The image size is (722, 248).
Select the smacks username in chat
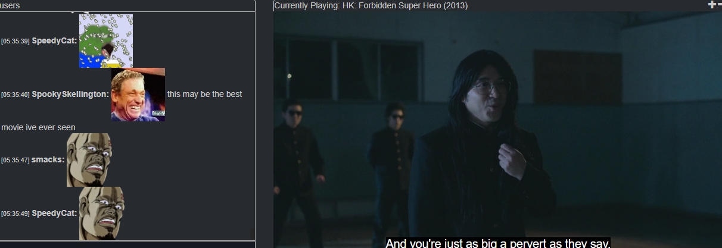(48, 159)
